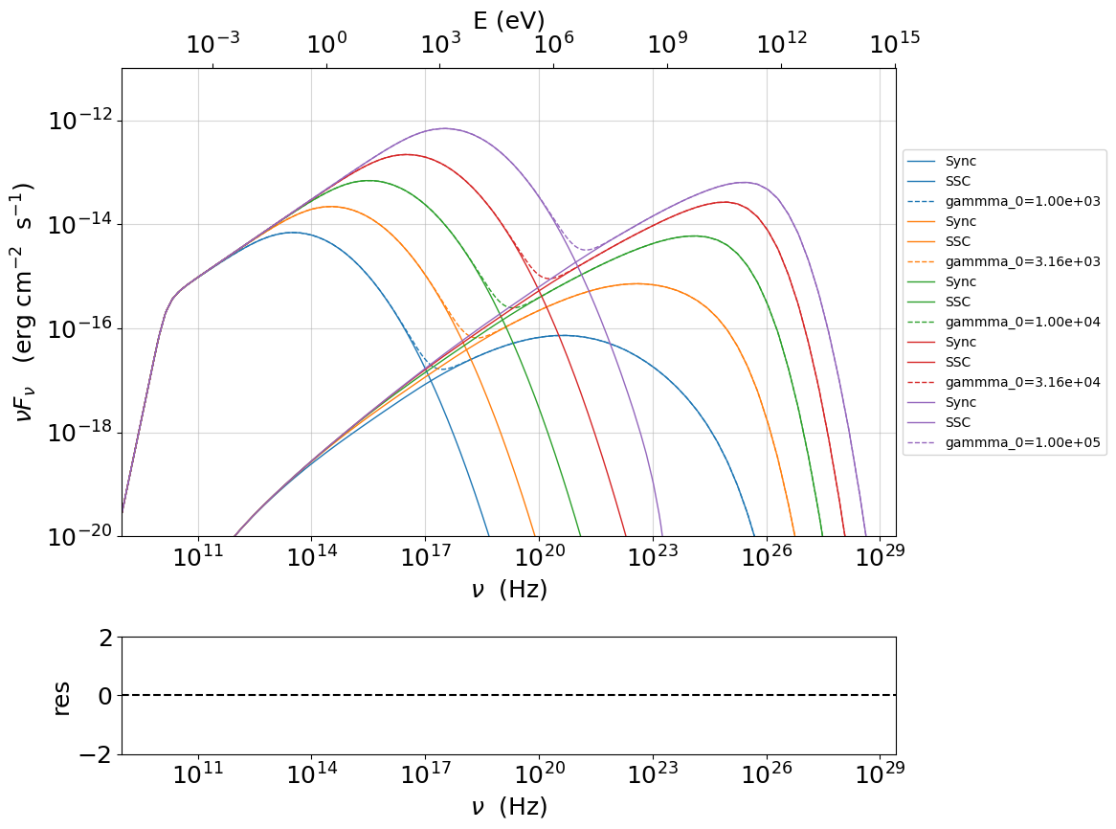Click the 10⁻¹⁴ flux axis tick label

tap(80, 223)
